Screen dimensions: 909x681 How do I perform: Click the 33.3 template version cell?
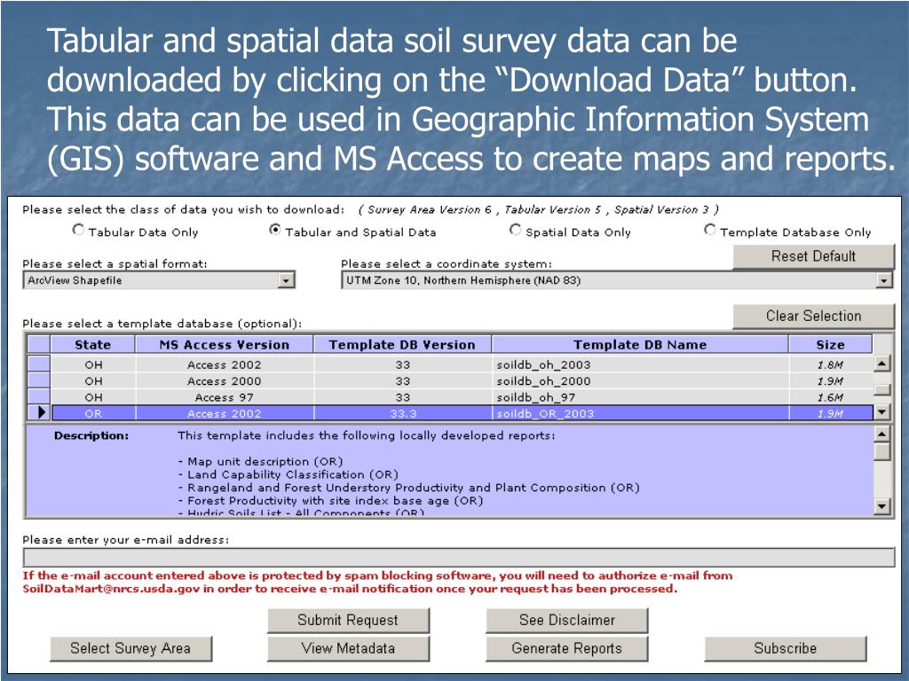(403, 413)
